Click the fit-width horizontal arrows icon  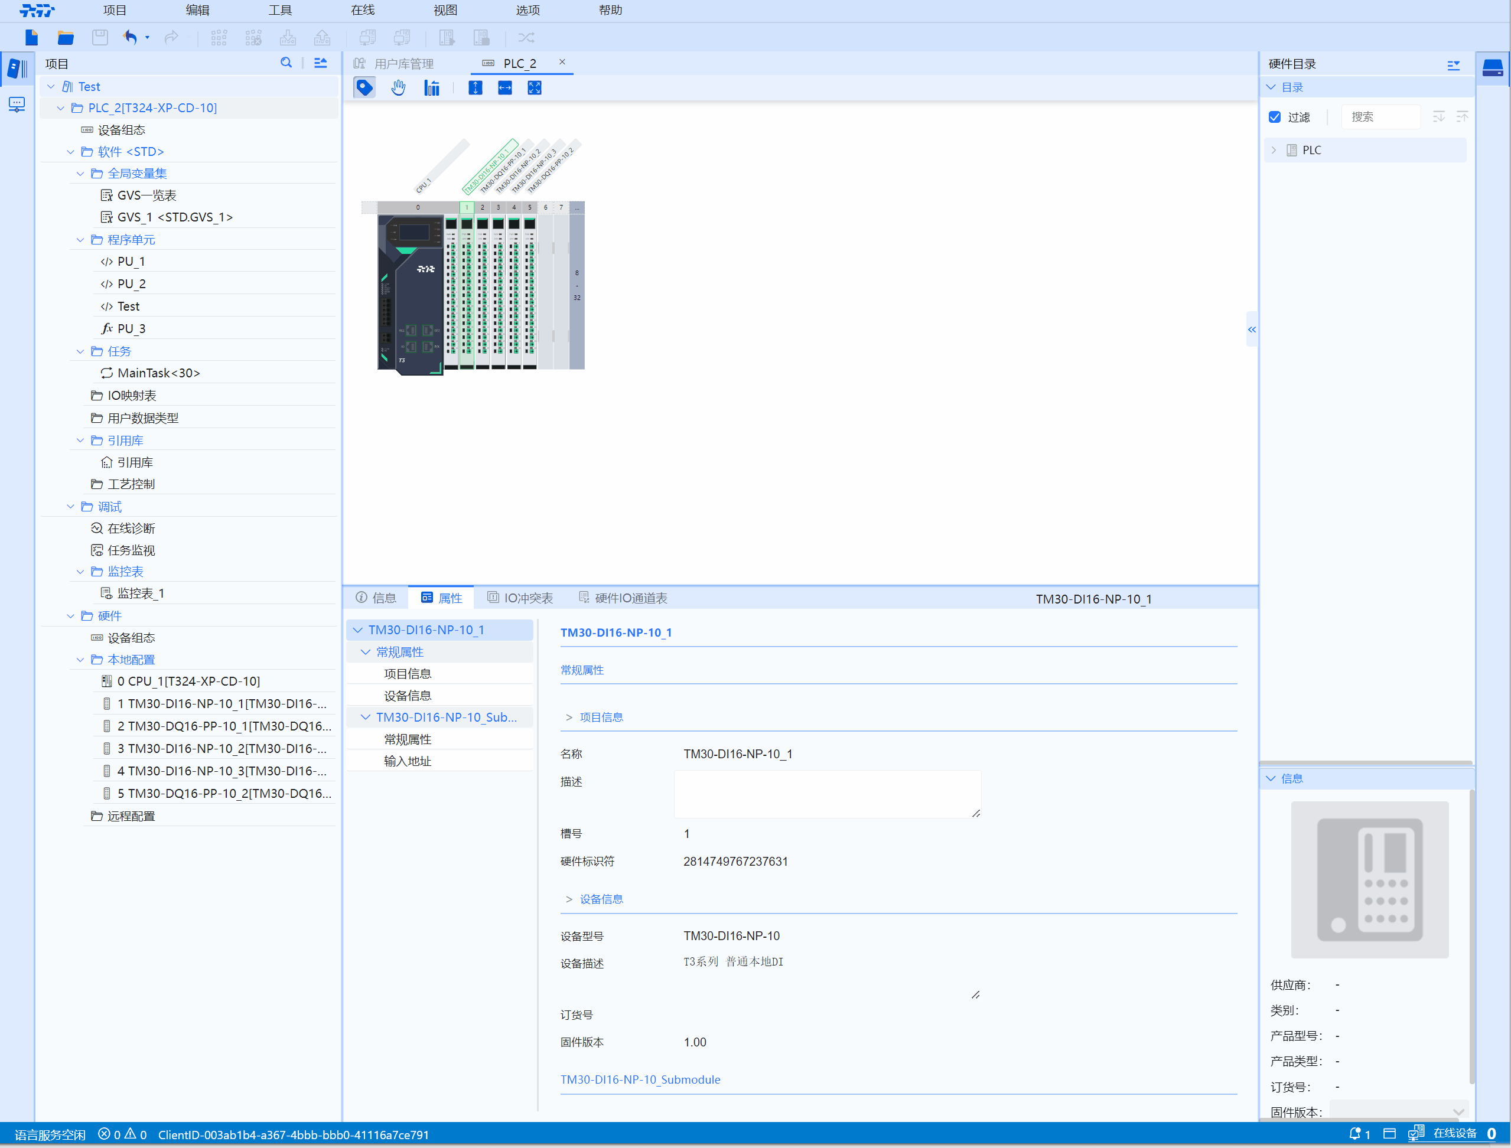coord(504,87)
